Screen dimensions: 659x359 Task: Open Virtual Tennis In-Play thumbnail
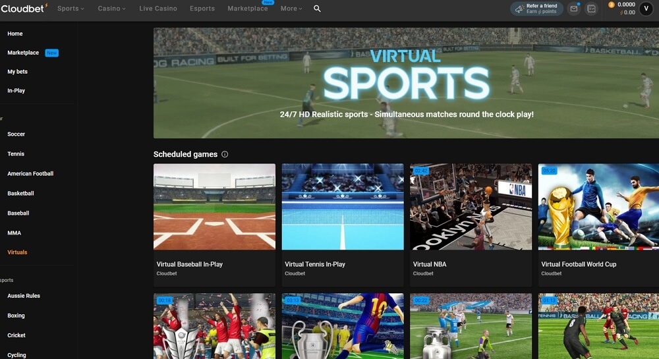343,207
